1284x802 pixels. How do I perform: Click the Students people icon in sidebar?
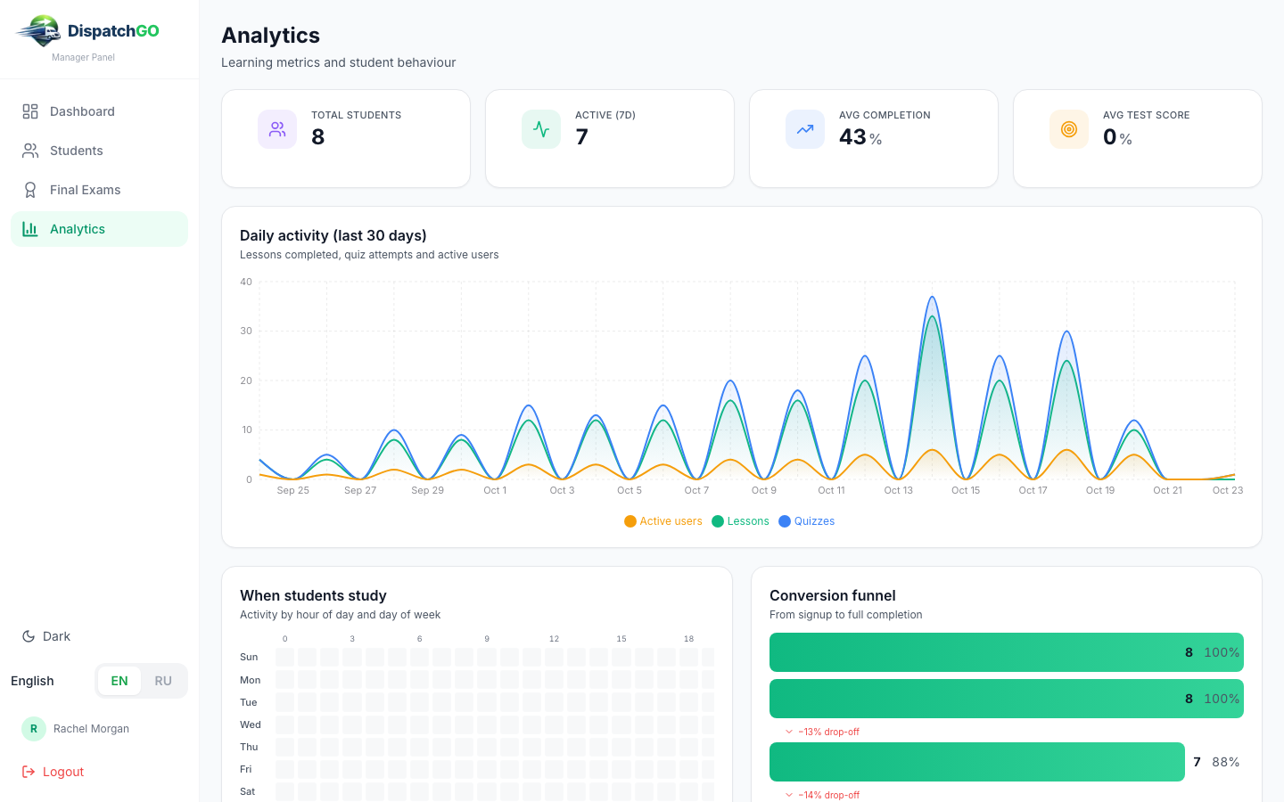[x=30, y=151]
